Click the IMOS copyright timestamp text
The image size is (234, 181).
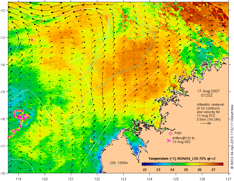(232, 137)
